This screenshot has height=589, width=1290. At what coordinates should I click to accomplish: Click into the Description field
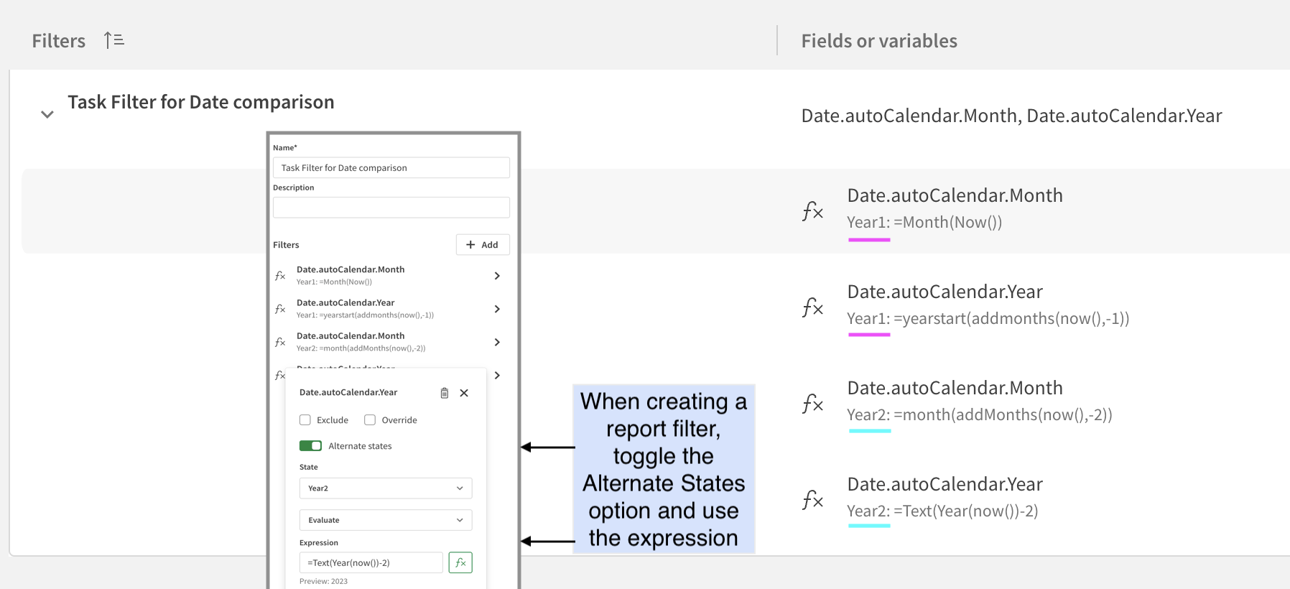(x=391, y=208)
